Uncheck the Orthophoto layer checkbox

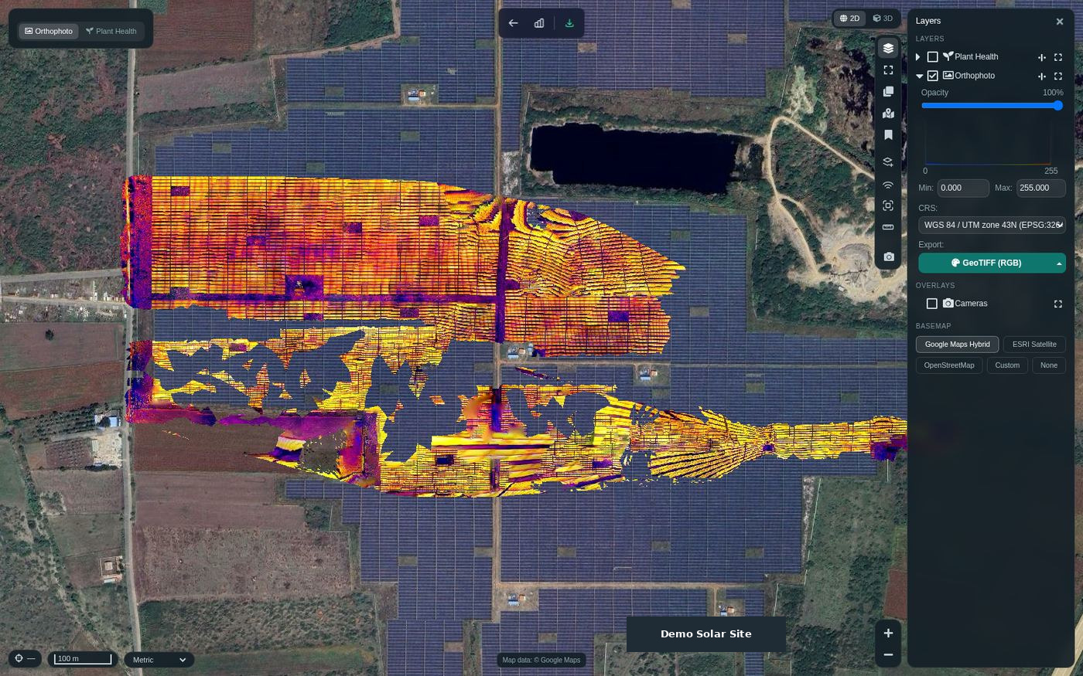coord(933,76)
